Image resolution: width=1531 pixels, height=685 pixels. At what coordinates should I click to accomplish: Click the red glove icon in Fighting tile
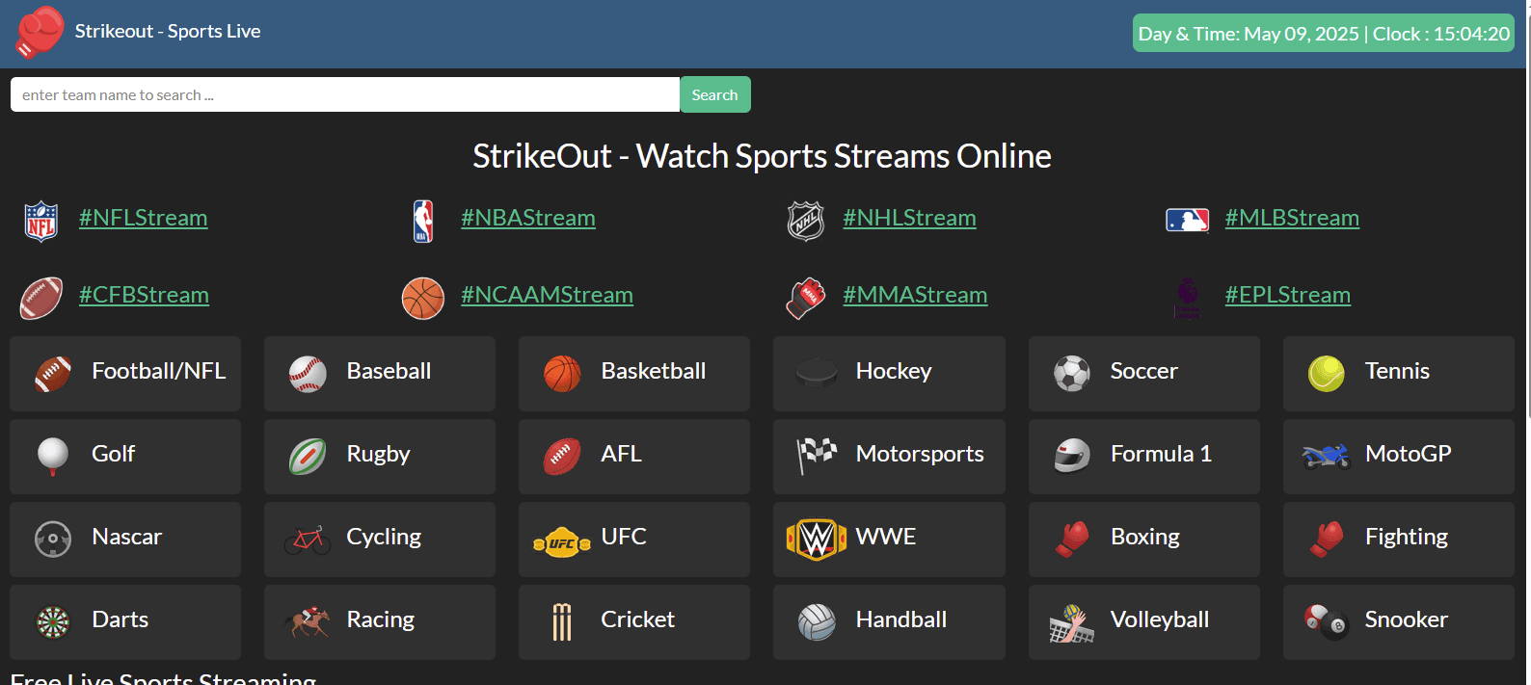(1327, 540)
